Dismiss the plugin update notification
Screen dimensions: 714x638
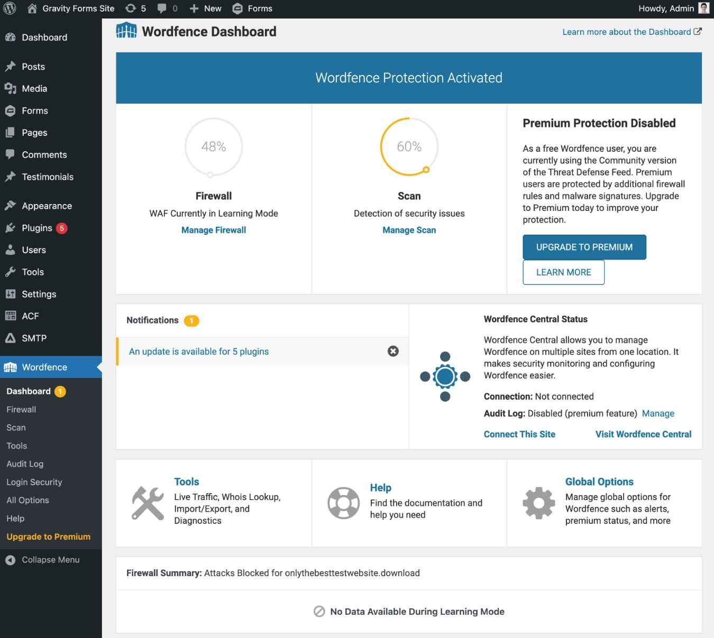392,351
